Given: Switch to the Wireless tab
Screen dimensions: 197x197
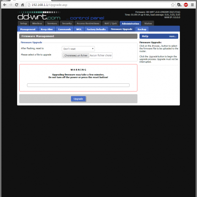Looking at the screenshot, I should pos(37,24).
